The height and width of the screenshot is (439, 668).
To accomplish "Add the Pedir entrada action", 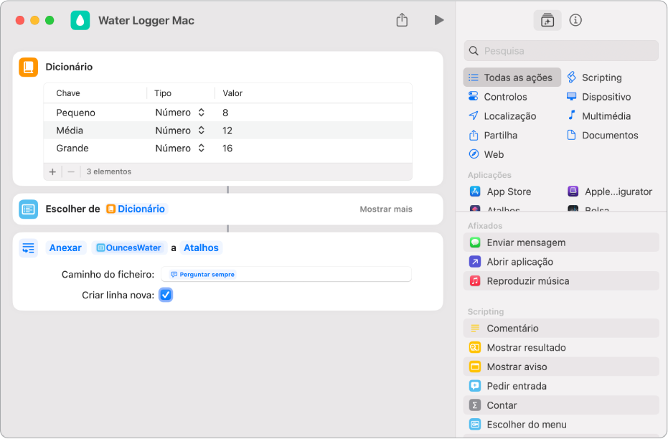I will point(561,386).
